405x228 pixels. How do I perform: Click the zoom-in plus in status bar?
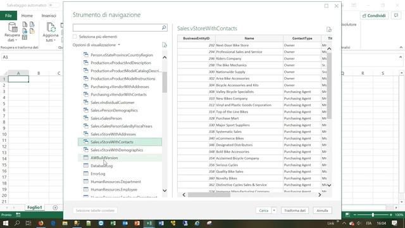tap(391, 215)
